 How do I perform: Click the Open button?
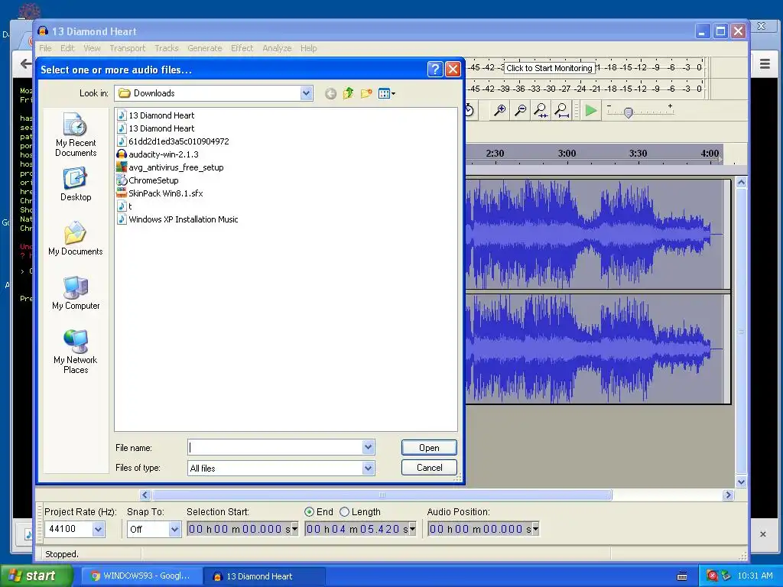[x=429, y=447]
